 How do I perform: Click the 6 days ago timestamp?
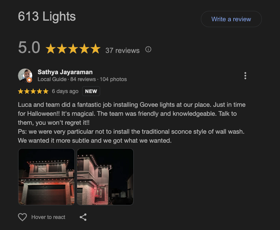(65, 91)
